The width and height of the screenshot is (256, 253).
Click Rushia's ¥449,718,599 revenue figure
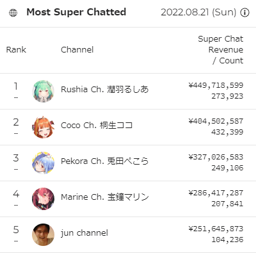coord(216,85)
